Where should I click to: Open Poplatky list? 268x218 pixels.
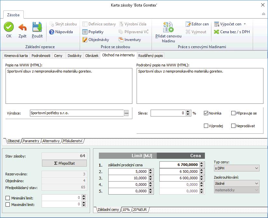(93, 32)
